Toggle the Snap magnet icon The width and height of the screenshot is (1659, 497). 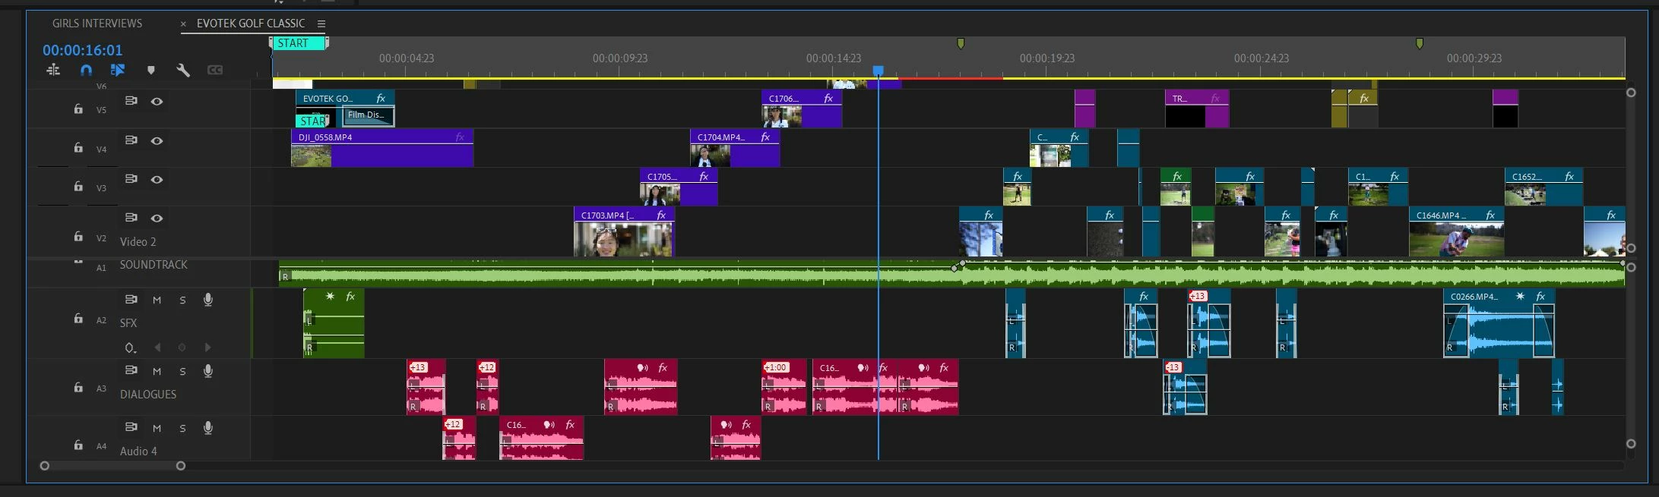[86, 70]
